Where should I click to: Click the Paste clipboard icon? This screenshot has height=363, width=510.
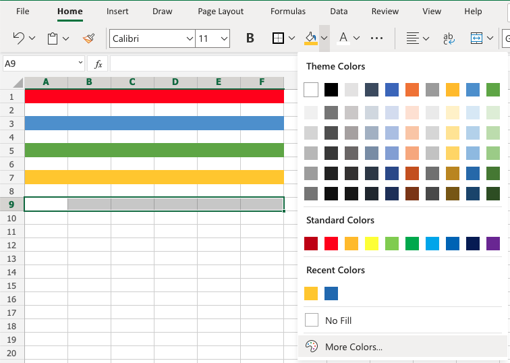(53, 38)
